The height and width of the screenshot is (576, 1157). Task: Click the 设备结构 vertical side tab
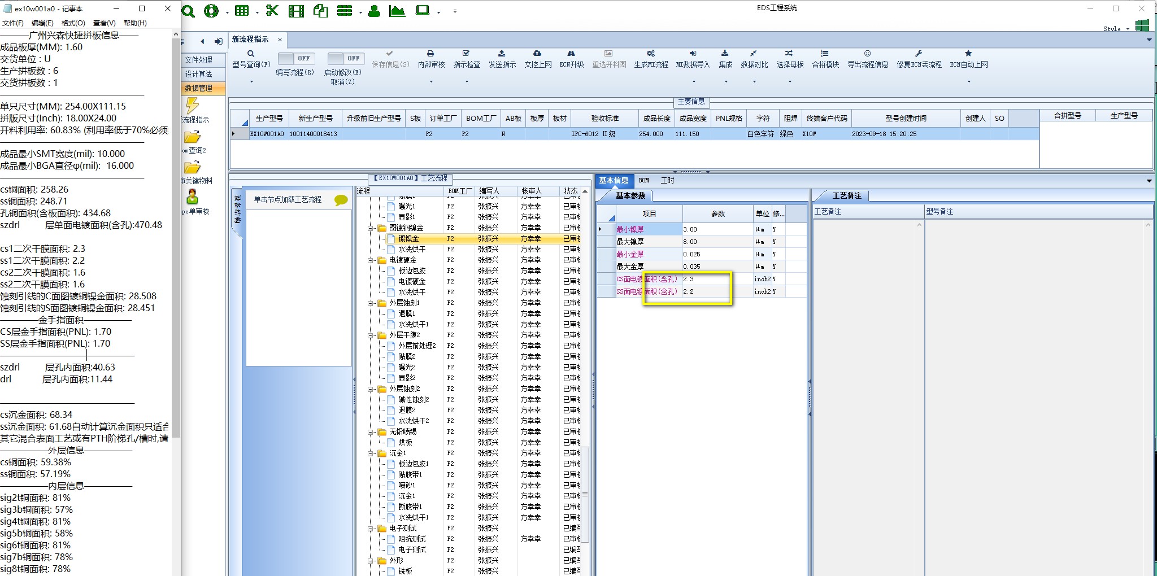coord(237,209)
